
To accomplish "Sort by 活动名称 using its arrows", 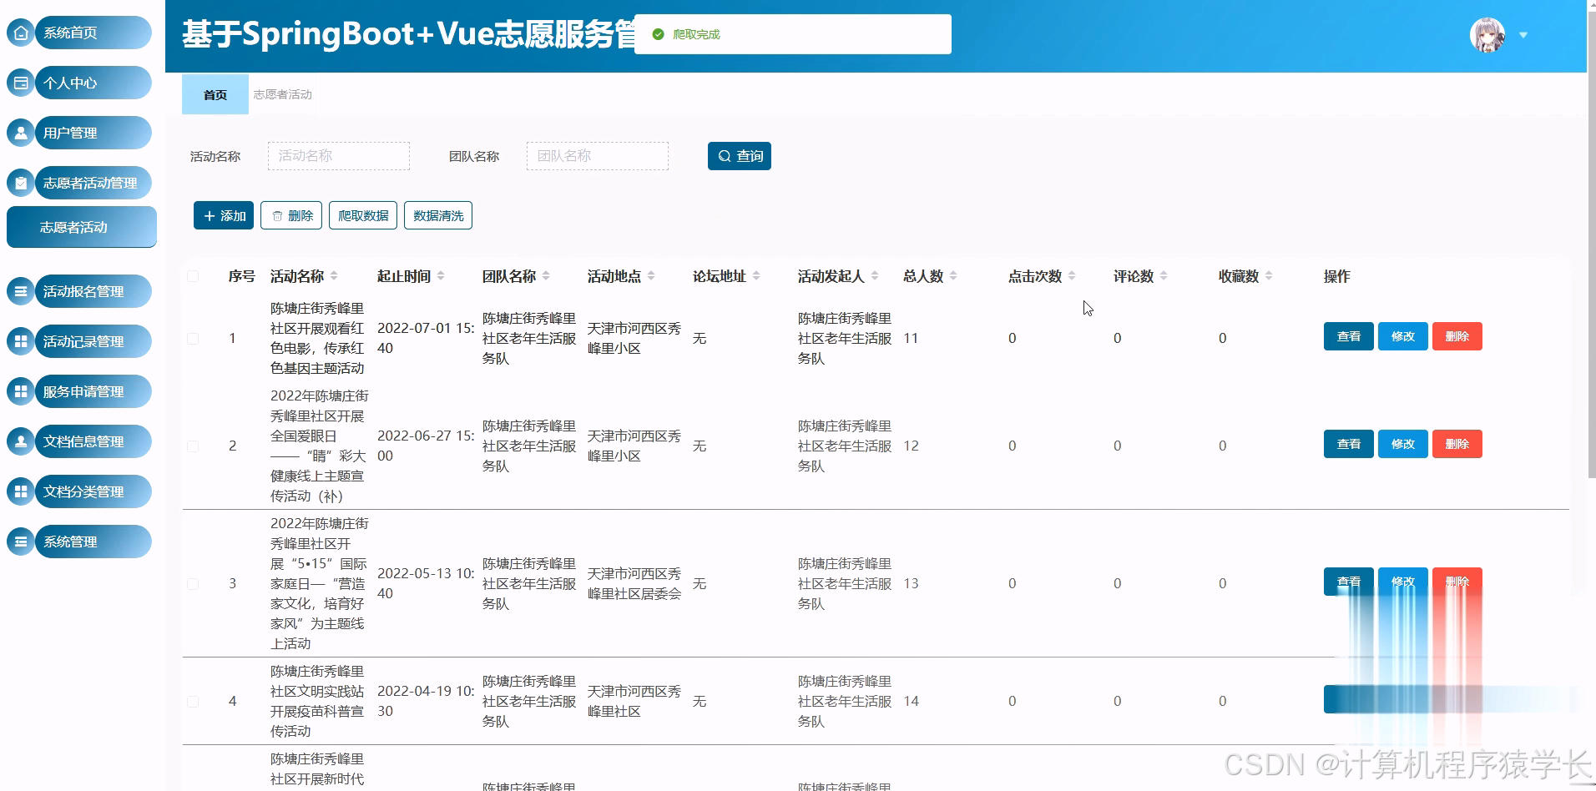I will [332, 275].
